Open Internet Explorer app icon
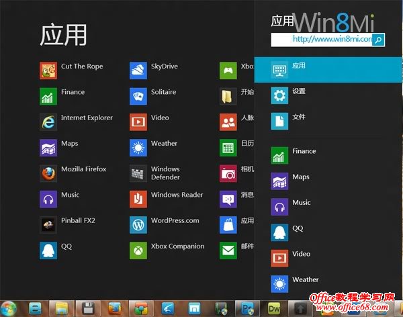 click(48, 122)
